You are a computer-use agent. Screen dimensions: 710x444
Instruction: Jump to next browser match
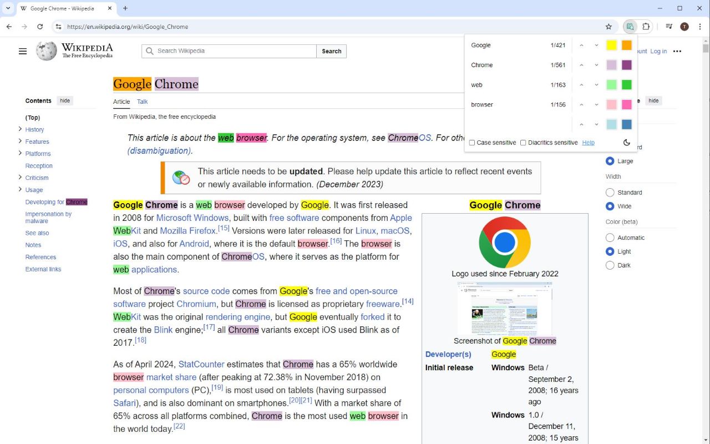(x=596, y=104)
